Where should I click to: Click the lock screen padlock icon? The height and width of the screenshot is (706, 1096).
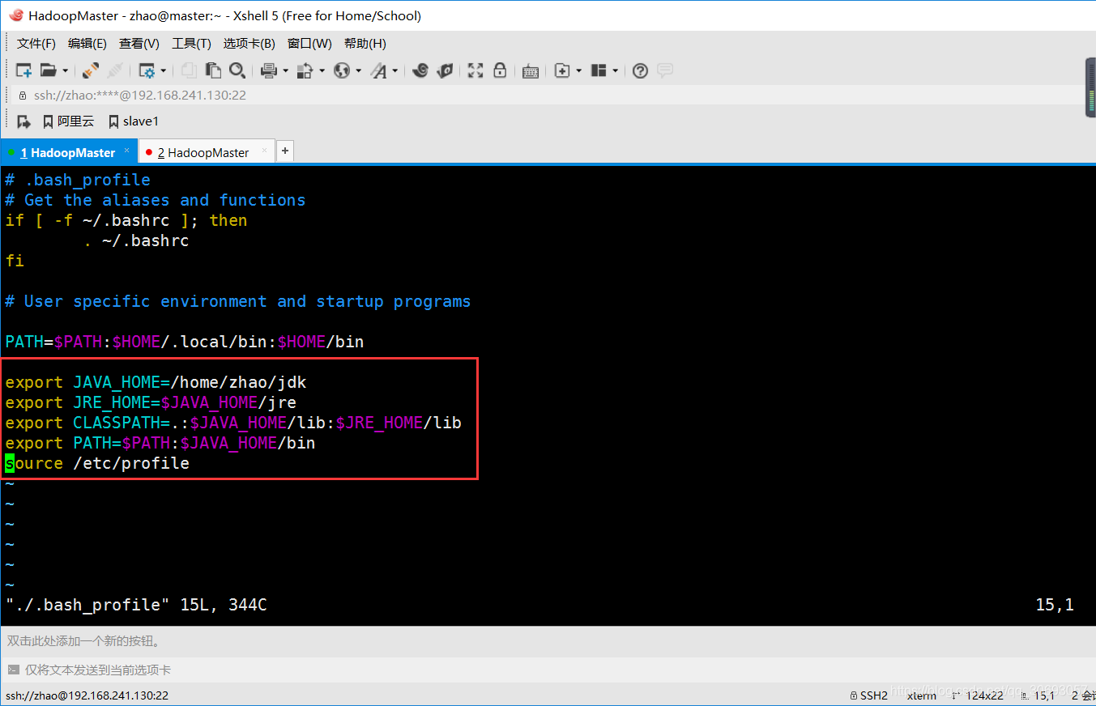(500, 70)
